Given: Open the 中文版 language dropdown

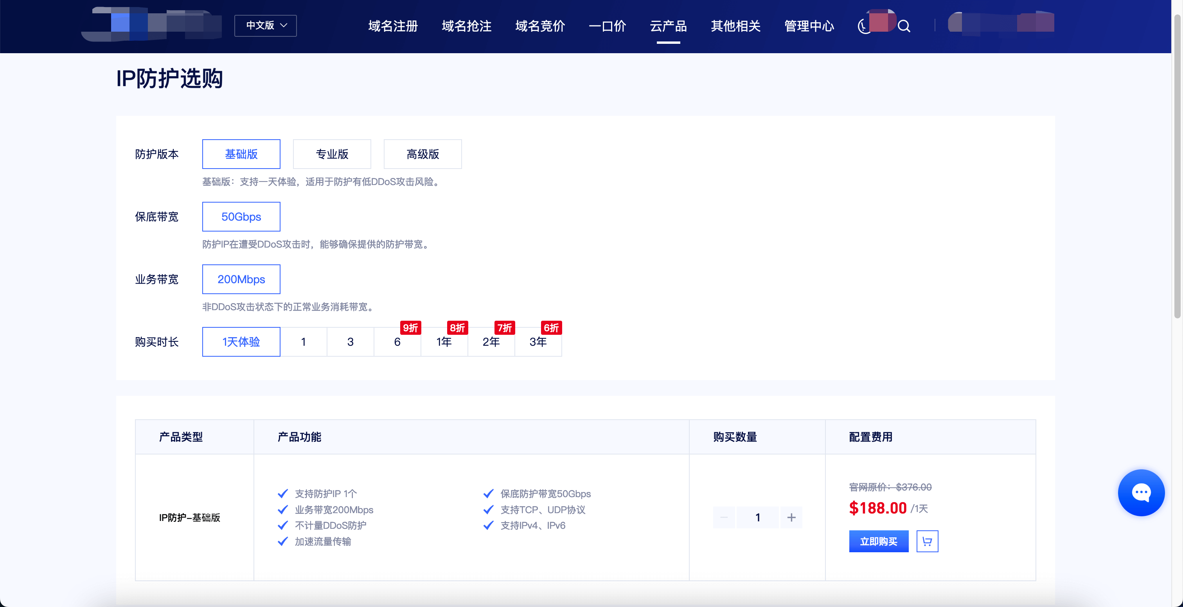Looking at the screenshot, I should (x=266, y=26).
